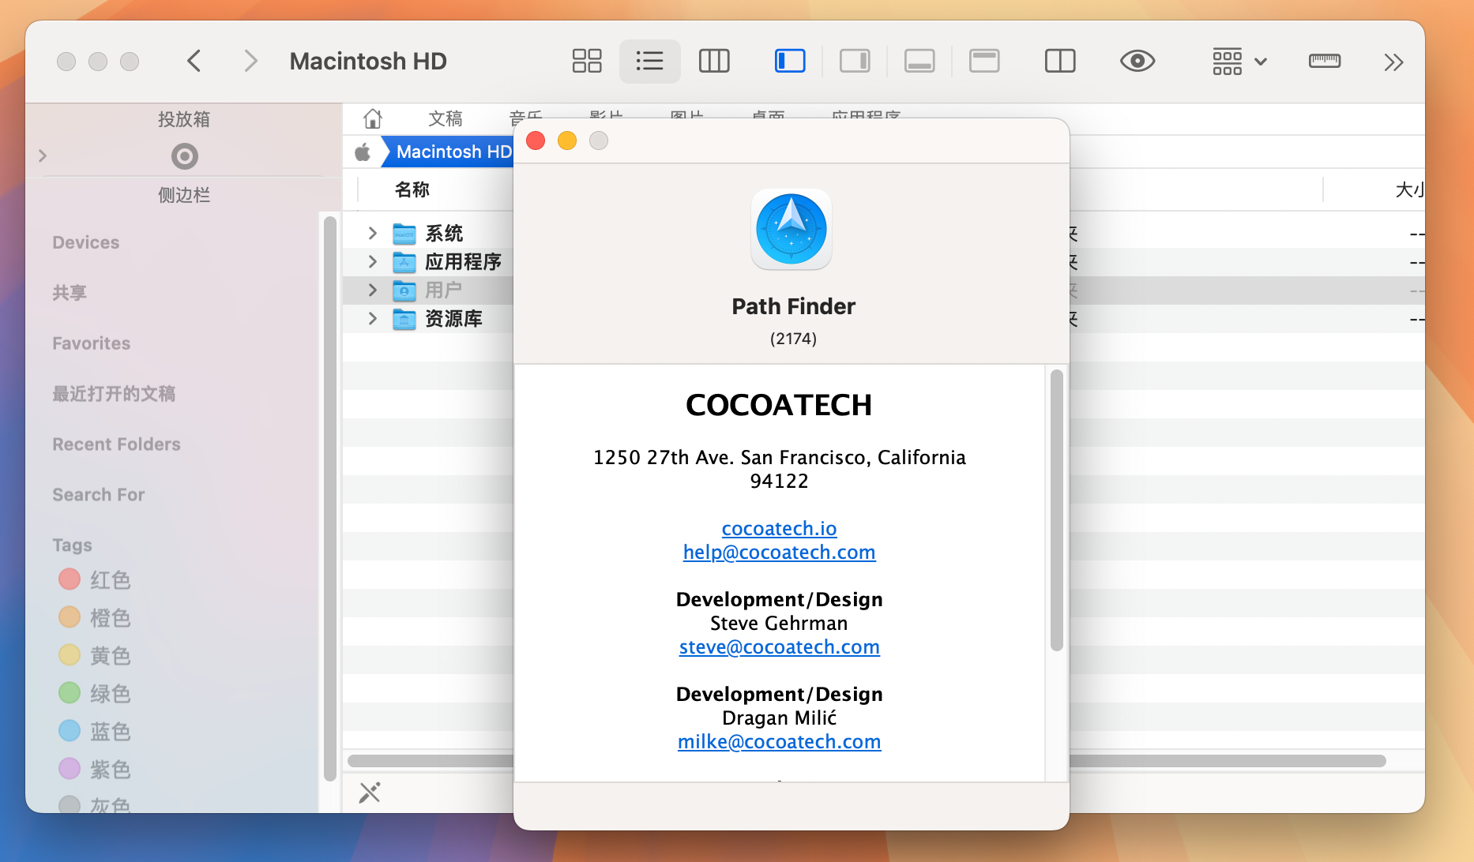Switch to list view

tap(649, 62)
